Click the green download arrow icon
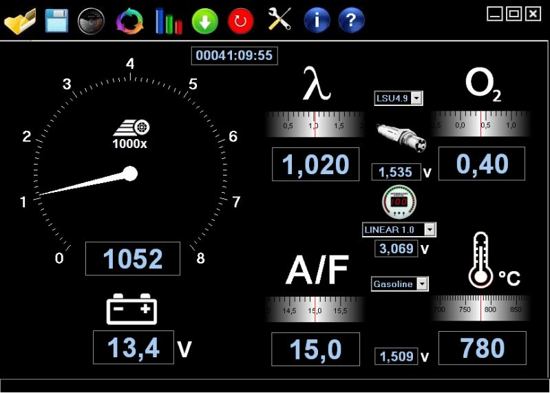This screenshot has width=550, height=393. (x=205, y=21)
